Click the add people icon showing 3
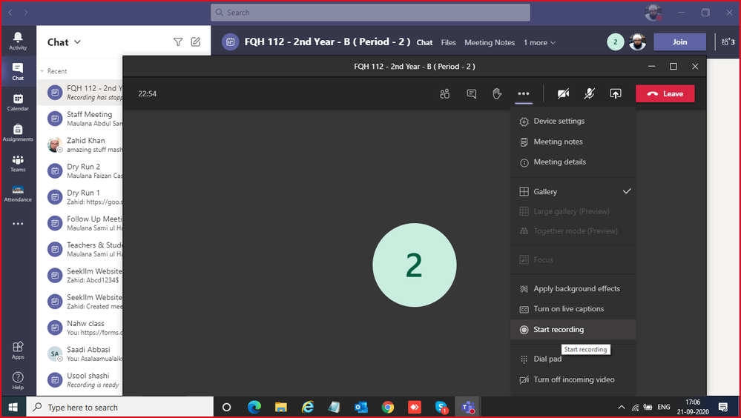The height and width of the screenshot is (418, 741). [728, 42]
